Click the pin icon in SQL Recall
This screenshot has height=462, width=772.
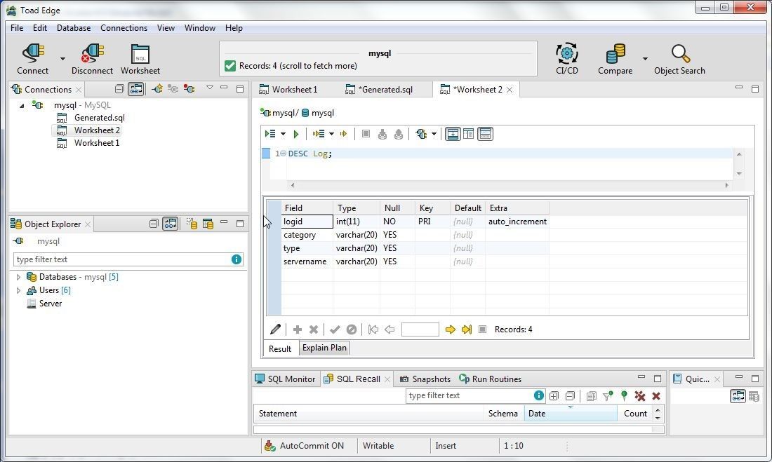(624, 395)
